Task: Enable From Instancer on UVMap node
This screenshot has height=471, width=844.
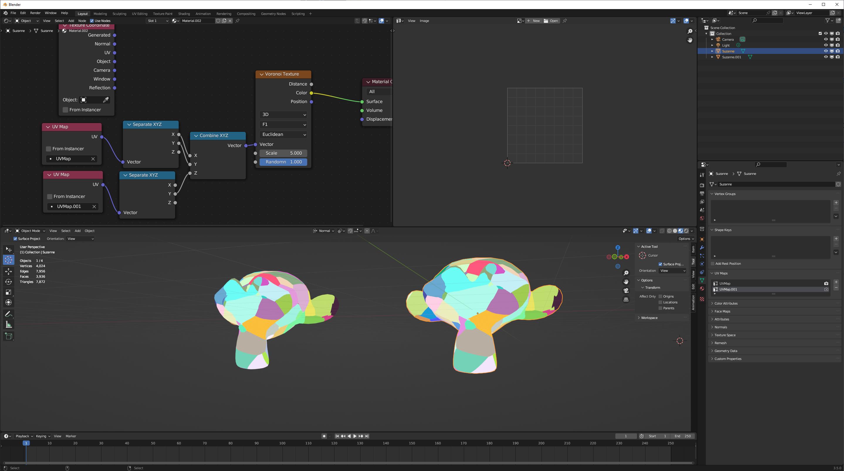Action: pyautogui.click(x=48, y=149)
